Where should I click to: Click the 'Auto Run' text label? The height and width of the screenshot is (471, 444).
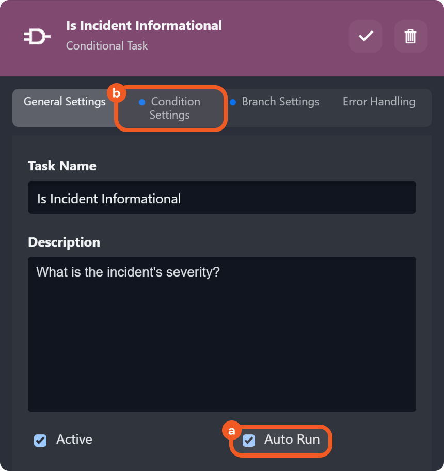[x=292, y=440]
